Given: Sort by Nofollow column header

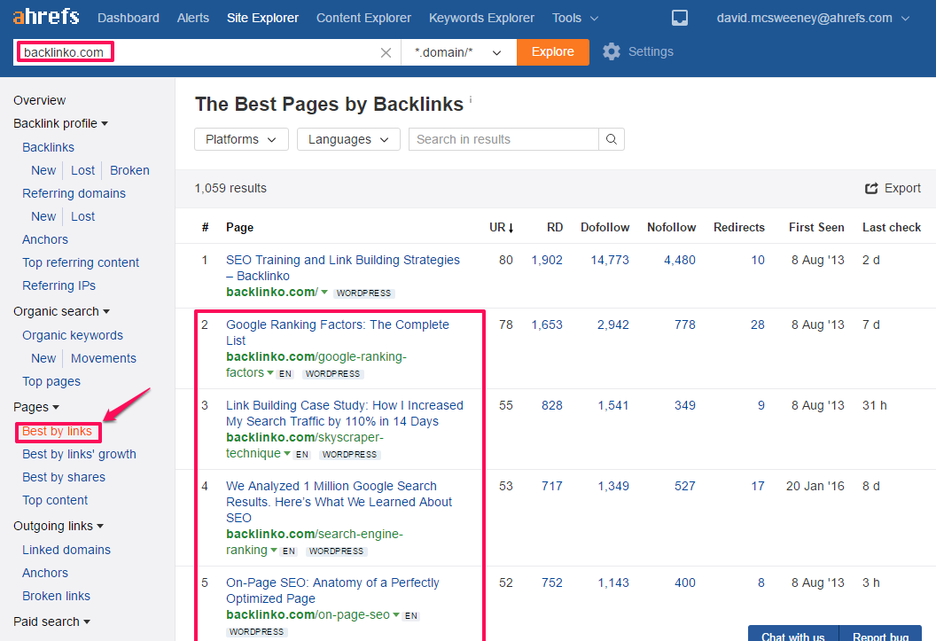Looking at the screenshot, I should pos(672,227).
